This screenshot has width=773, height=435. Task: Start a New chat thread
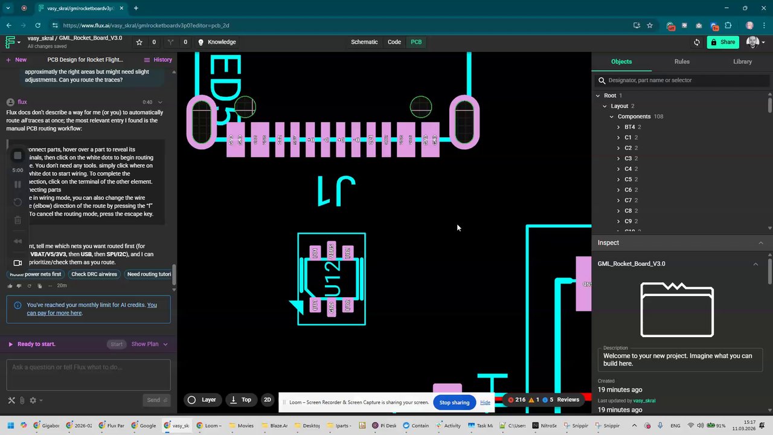[16, 60]
